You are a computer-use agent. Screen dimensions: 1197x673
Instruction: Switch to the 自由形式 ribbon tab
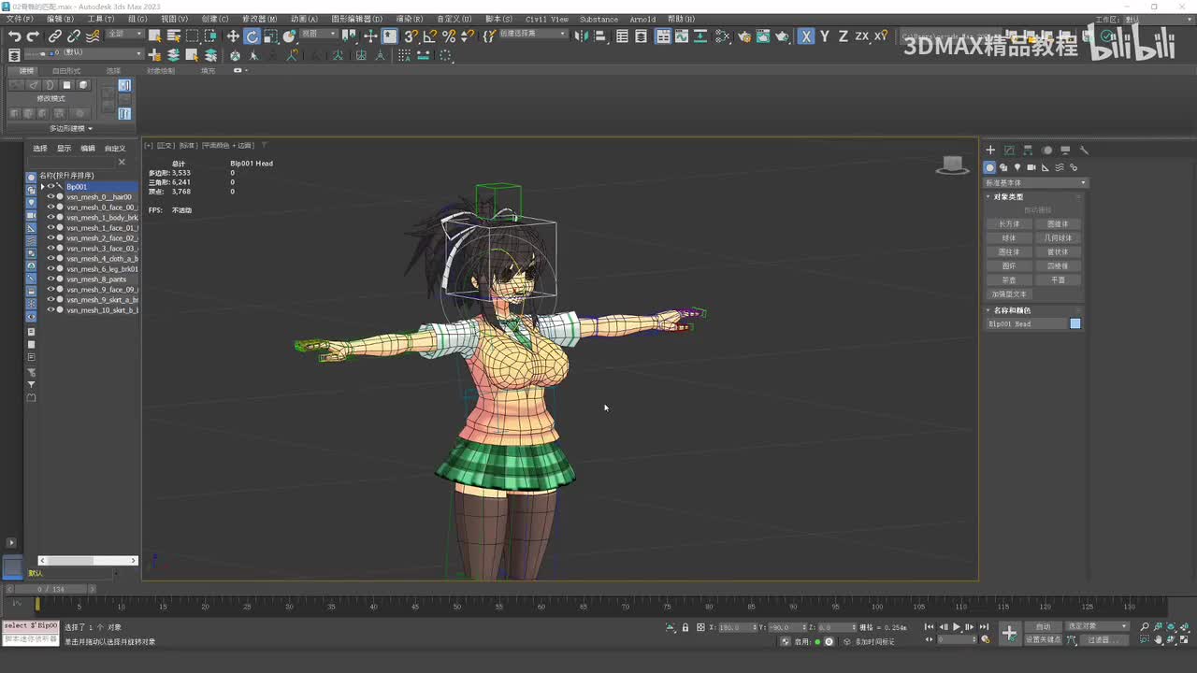pyautogui.click(x=66, y=71)
